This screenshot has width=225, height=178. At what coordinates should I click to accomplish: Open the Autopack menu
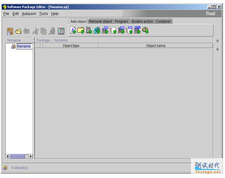coord(29,14)
